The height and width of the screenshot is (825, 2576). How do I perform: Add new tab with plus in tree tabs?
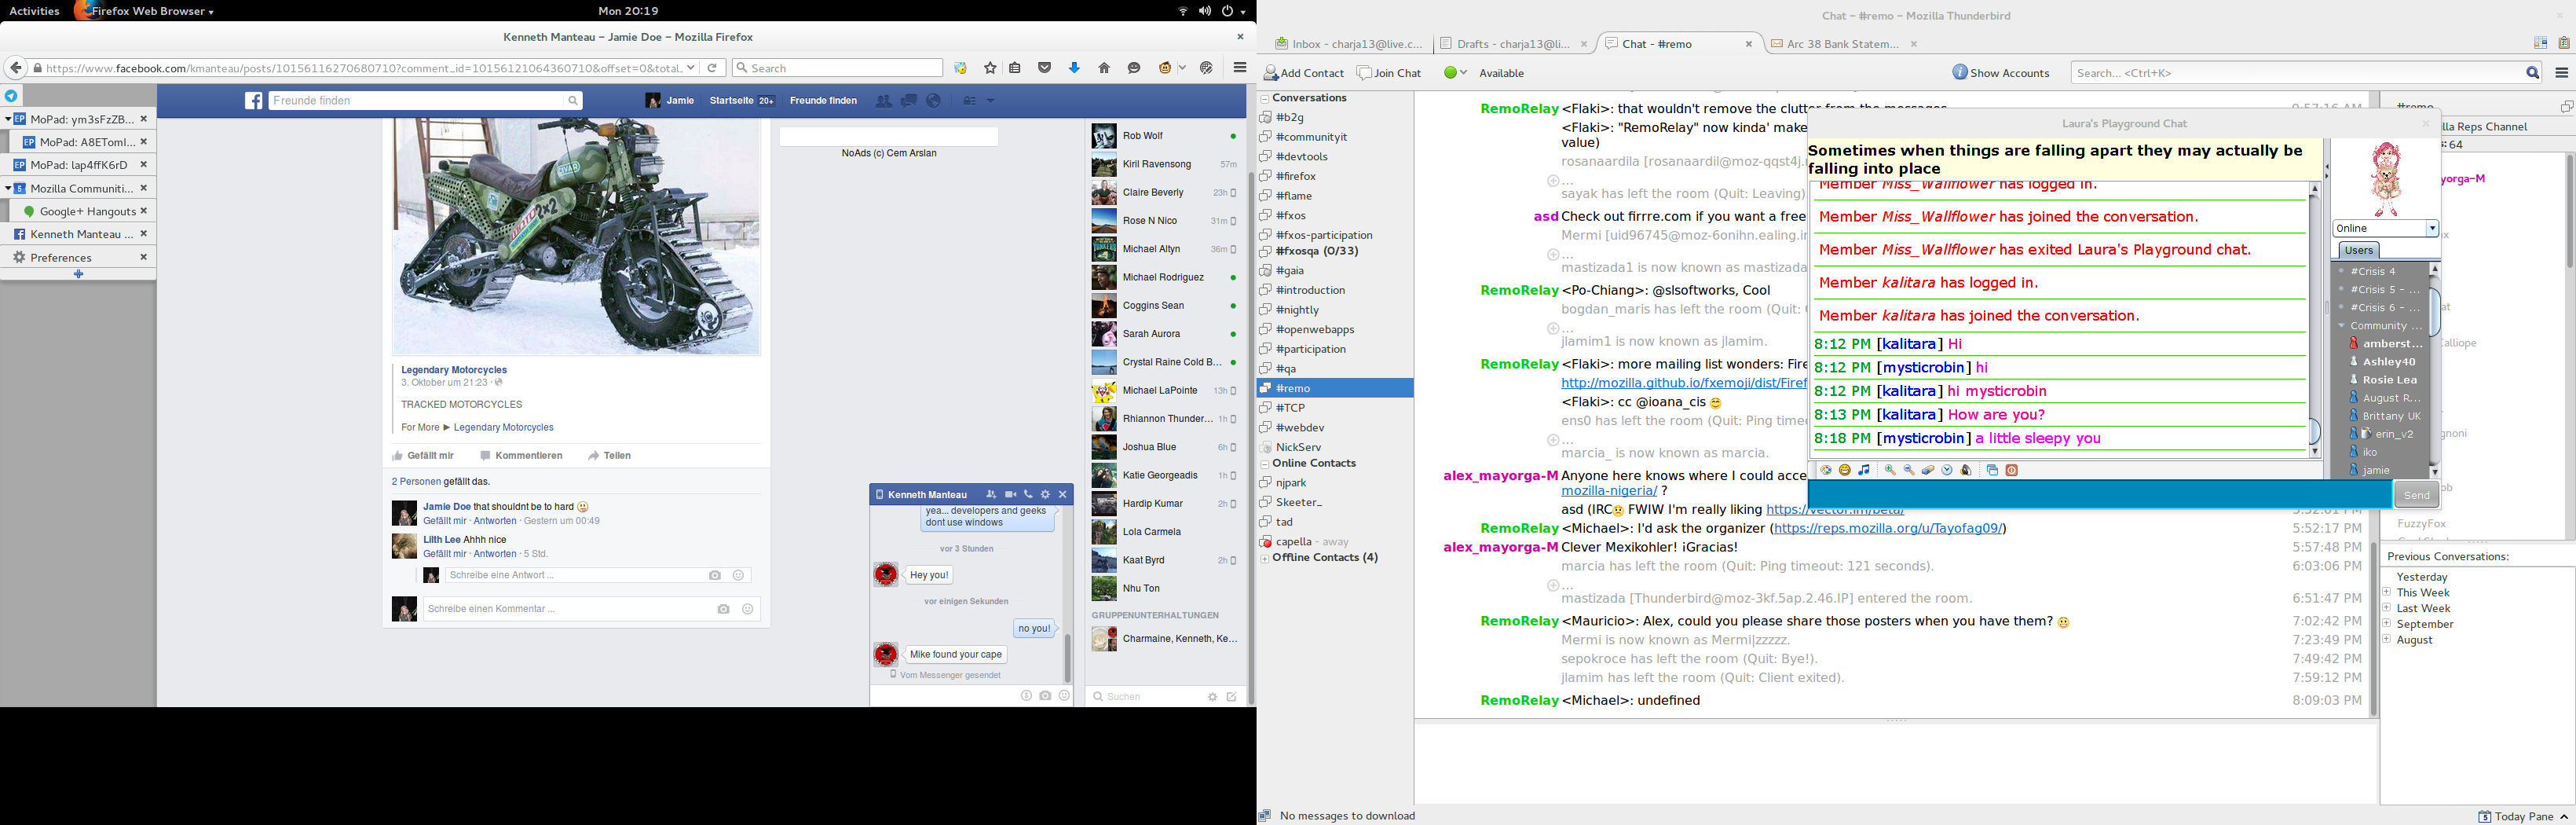[78, 274]
